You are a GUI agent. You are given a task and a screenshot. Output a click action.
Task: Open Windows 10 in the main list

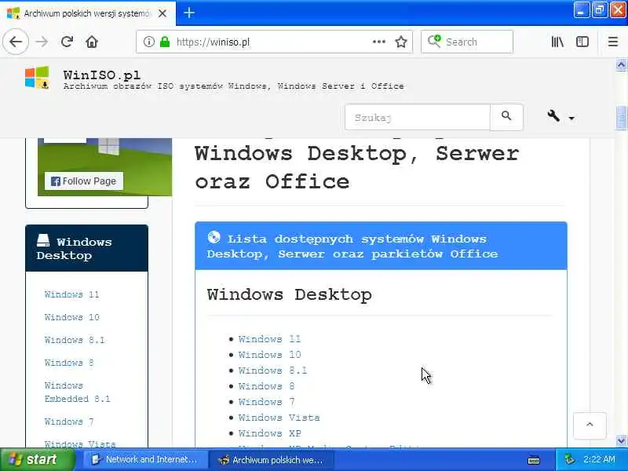(x=269, y=355)
